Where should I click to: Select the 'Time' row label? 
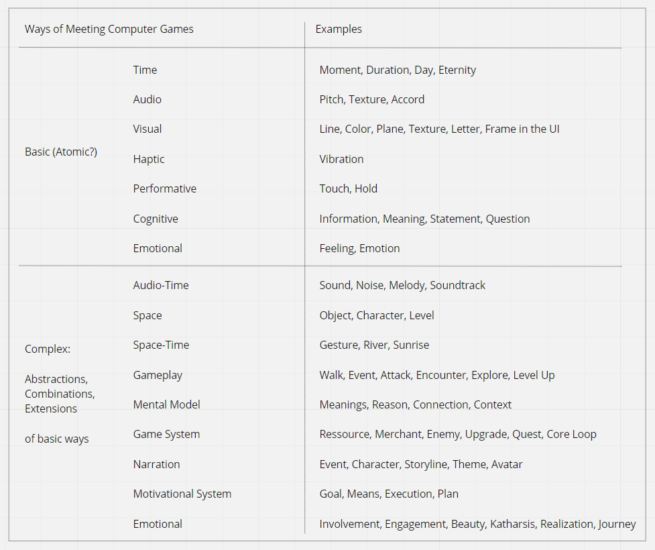145,70
